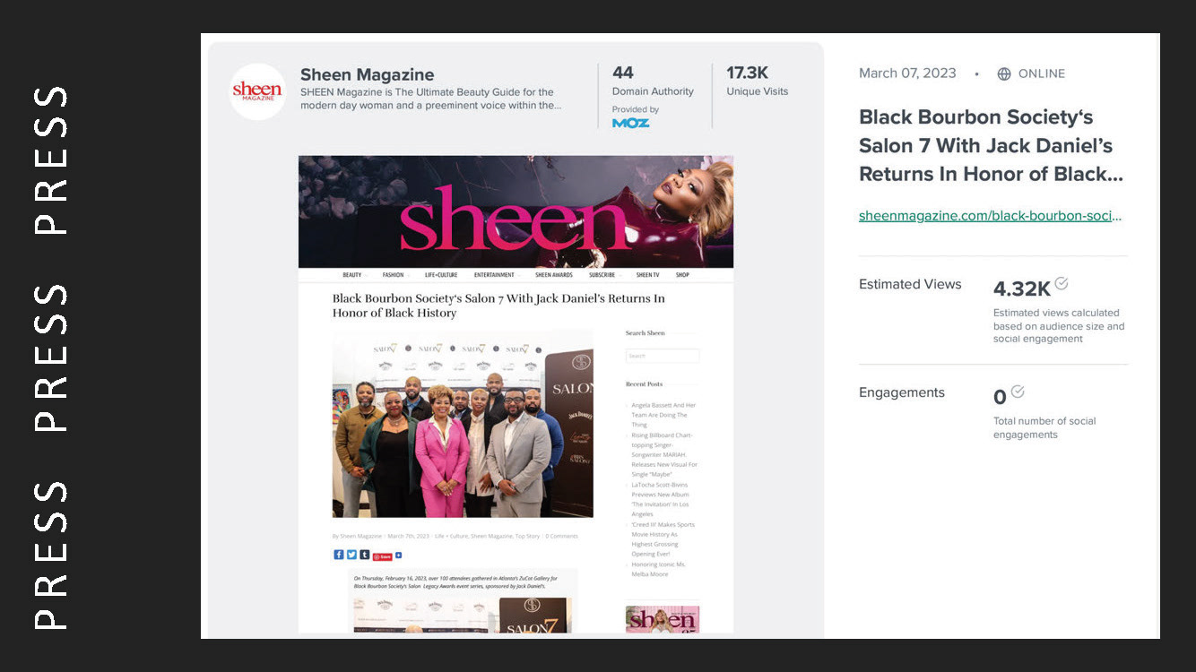Click the Sheen Magazine outlet title

pyautogui.click(x=367, y=74)
